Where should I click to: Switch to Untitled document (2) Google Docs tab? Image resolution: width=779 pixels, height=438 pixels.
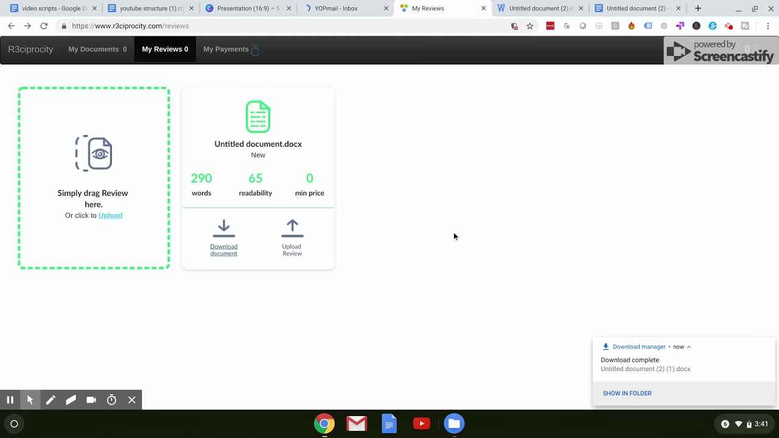pyautogui.click(x=638, y=9)
